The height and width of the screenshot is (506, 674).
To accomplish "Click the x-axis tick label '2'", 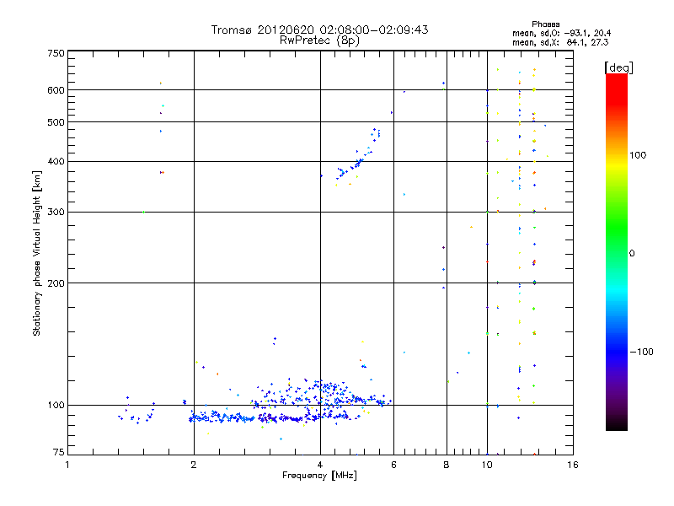I will coord(194,465).
